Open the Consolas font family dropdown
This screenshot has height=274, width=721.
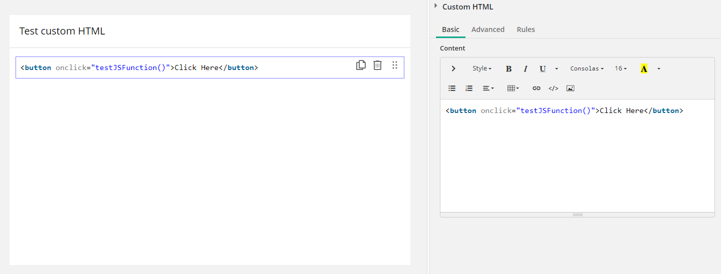[587, 68]
